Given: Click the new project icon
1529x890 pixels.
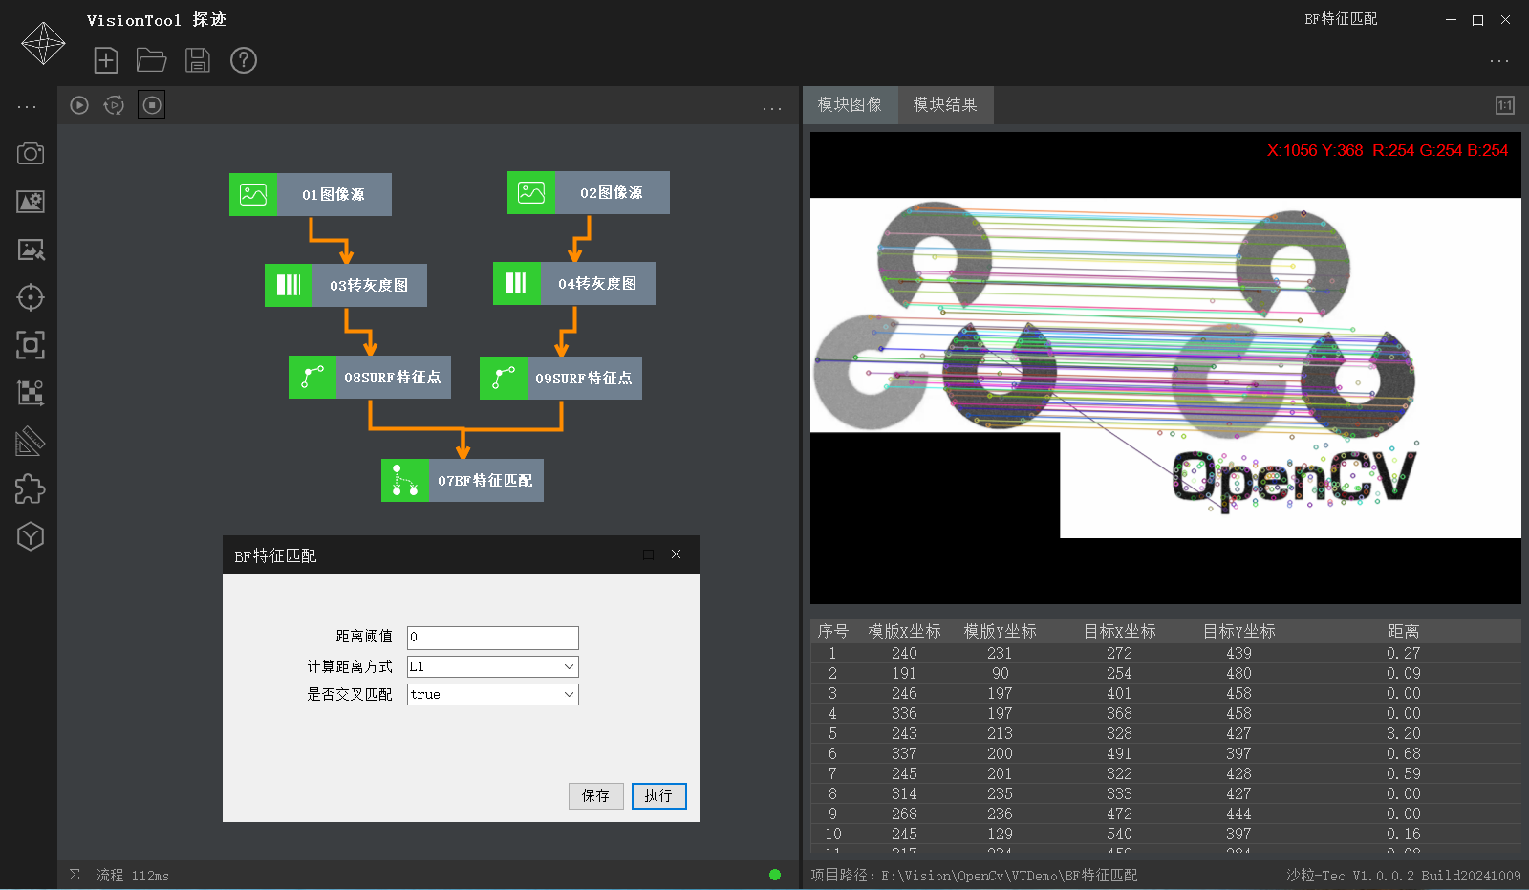Looking at the screenshot, I should pyautogui.click(x=106, y=60).
